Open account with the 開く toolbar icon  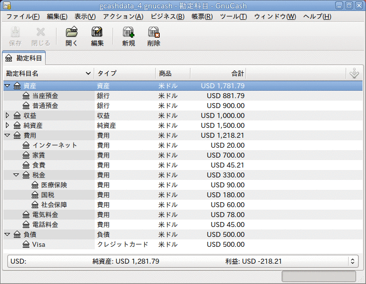coord(71,32)
